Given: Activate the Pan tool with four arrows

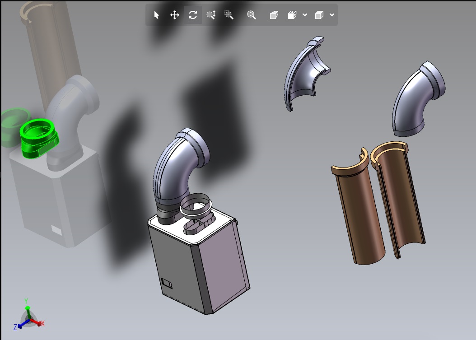Looking at the screenshot, I should tap(175, 15).
